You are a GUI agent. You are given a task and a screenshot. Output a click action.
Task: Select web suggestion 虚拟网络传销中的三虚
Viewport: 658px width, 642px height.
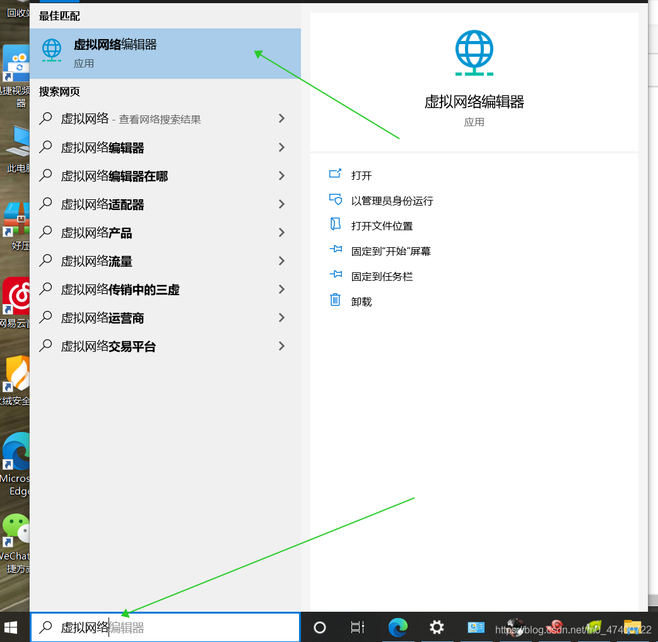coord(165,289)
